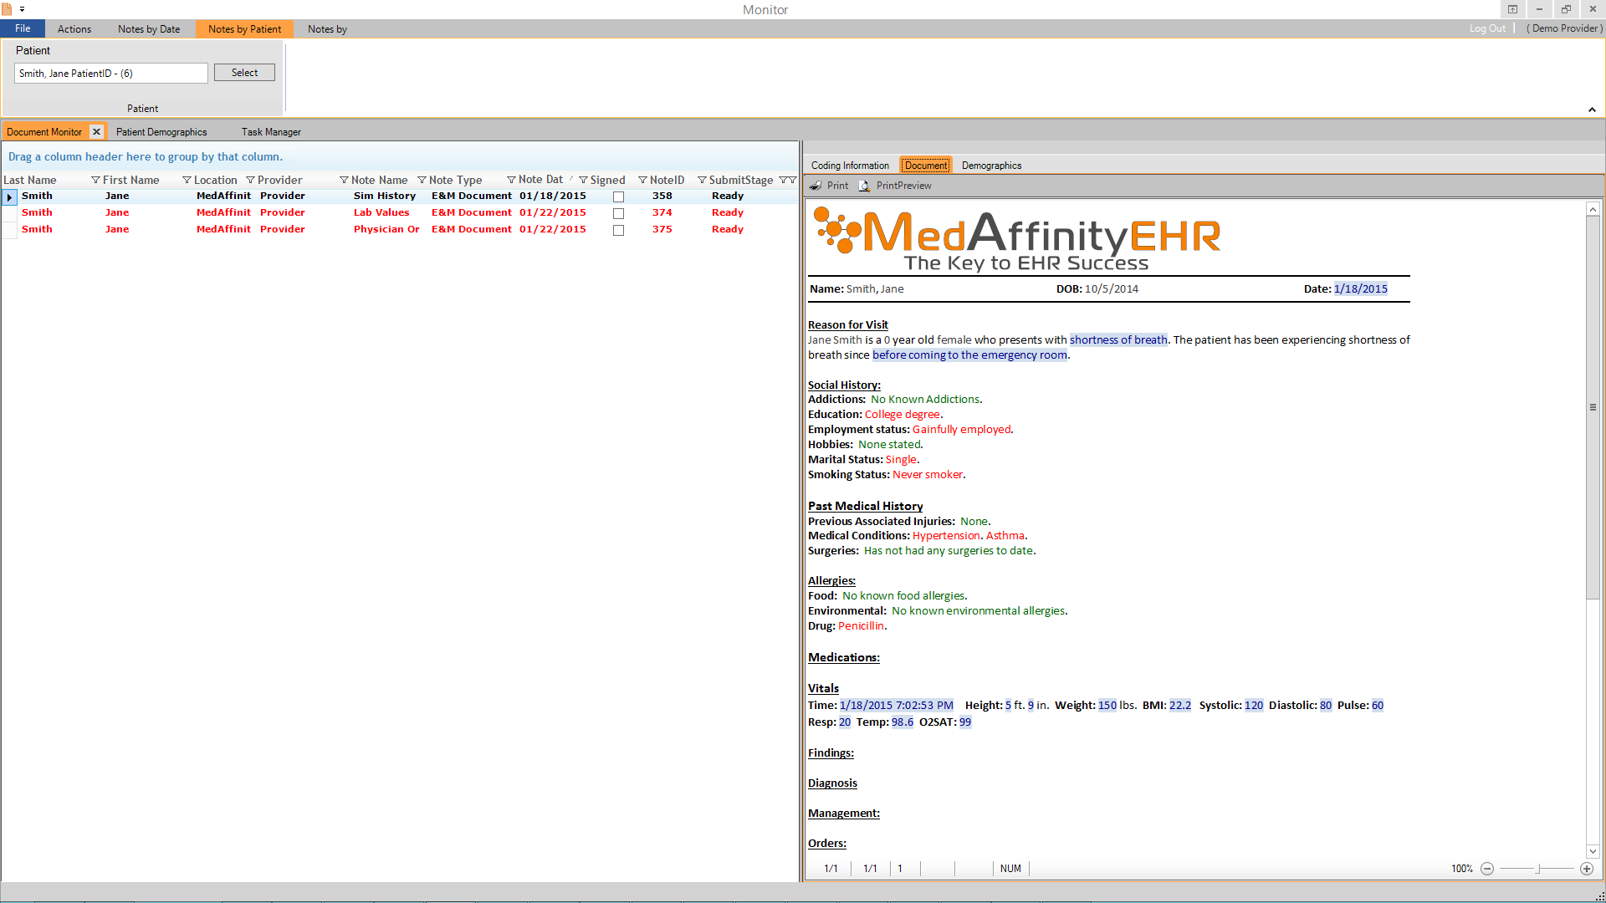
Task: Check Signed box for Lab Values note
Action: 618,213
